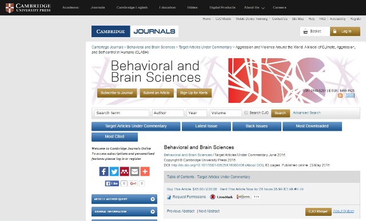This screenshot has height=221, width=366.
Task: Click the Facebook Like button
Action: coord(112,183)
